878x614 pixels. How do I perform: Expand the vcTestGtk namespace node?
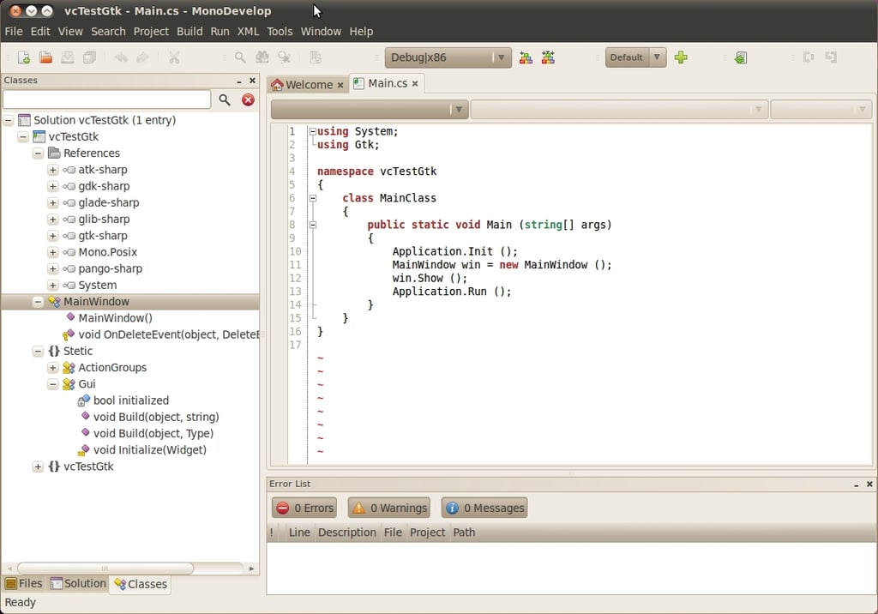pyautogui.click(x=38, y=467)
